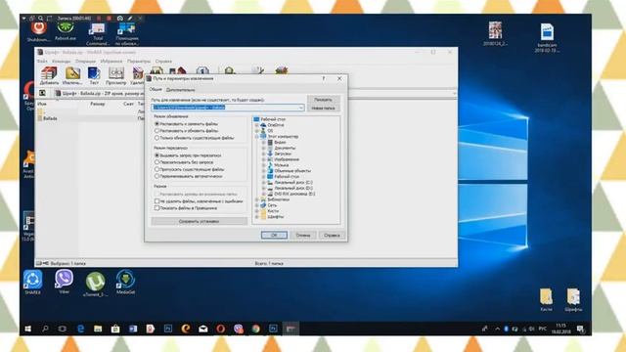Image resolution: width=626 pixels, height=352 pixels.
Task: Click the up-one-level folder icon in WinRAR address bar
Action: pyautogui.click(x=42, y=93)
